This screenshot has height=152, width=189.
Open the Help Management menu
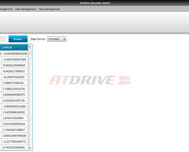click(x=50, y=9)
